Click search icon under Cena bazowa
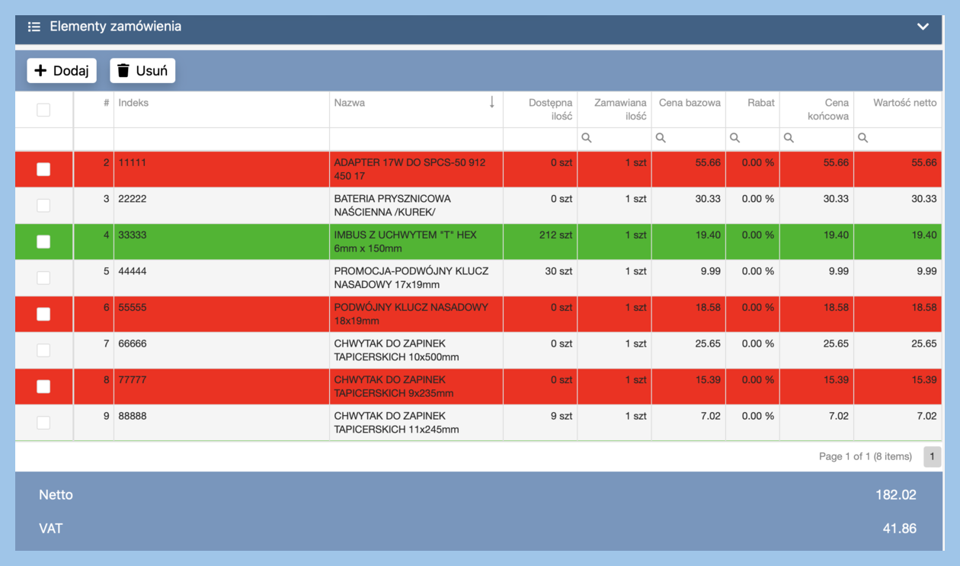Viewport: 960px width, 566px height. pos(661,139)
